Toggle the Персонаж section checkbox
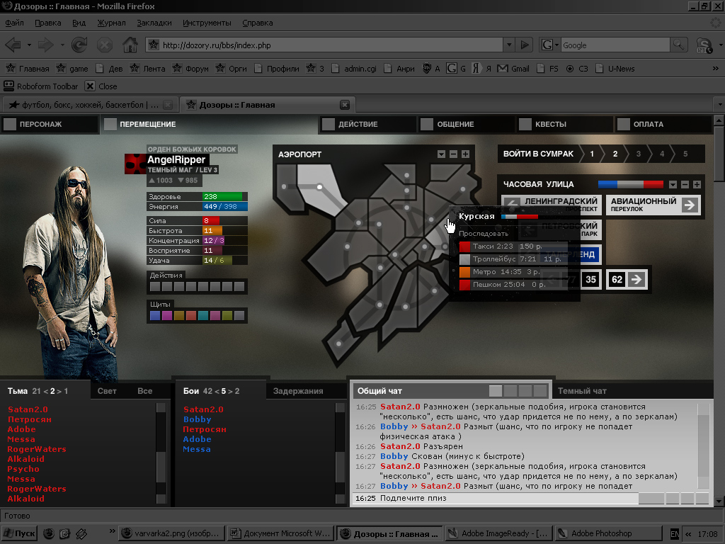 coord(9,124)
